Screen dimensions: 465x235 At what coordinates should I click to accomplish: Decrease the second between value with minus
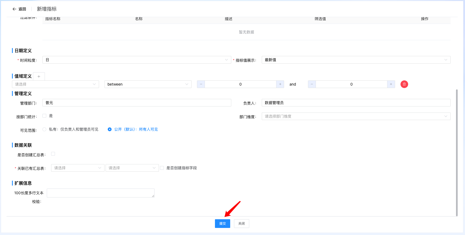[x=312, y=84]
